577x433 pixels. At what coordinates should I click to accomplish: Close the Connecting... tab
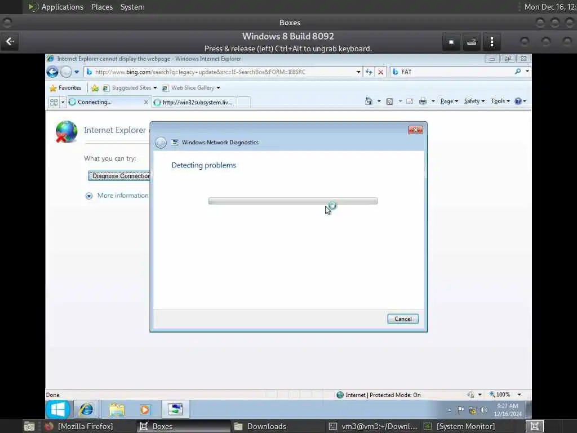tap(146, 102)
